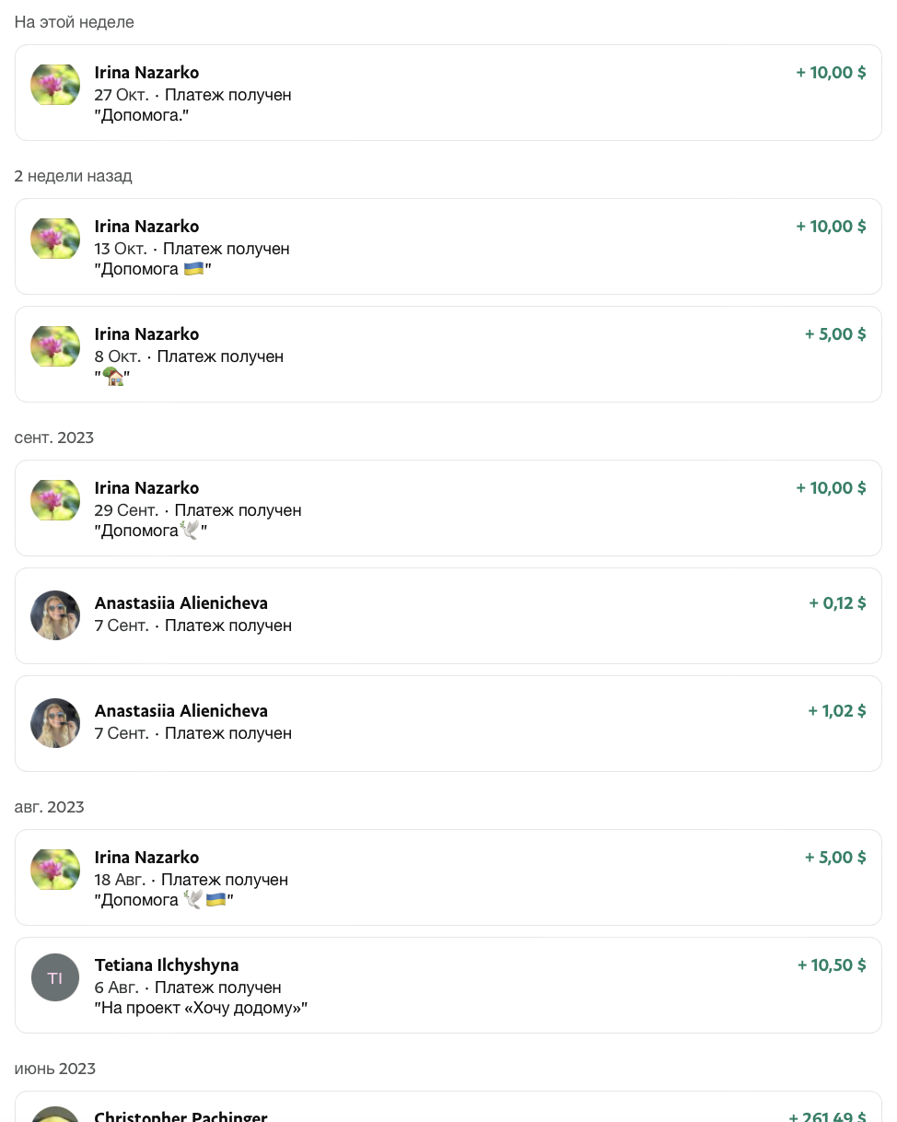The width and height of the screenshot is (897, 1122).
Task: Click the «Хочу додому» project note text
Action: pos(201,1008)
